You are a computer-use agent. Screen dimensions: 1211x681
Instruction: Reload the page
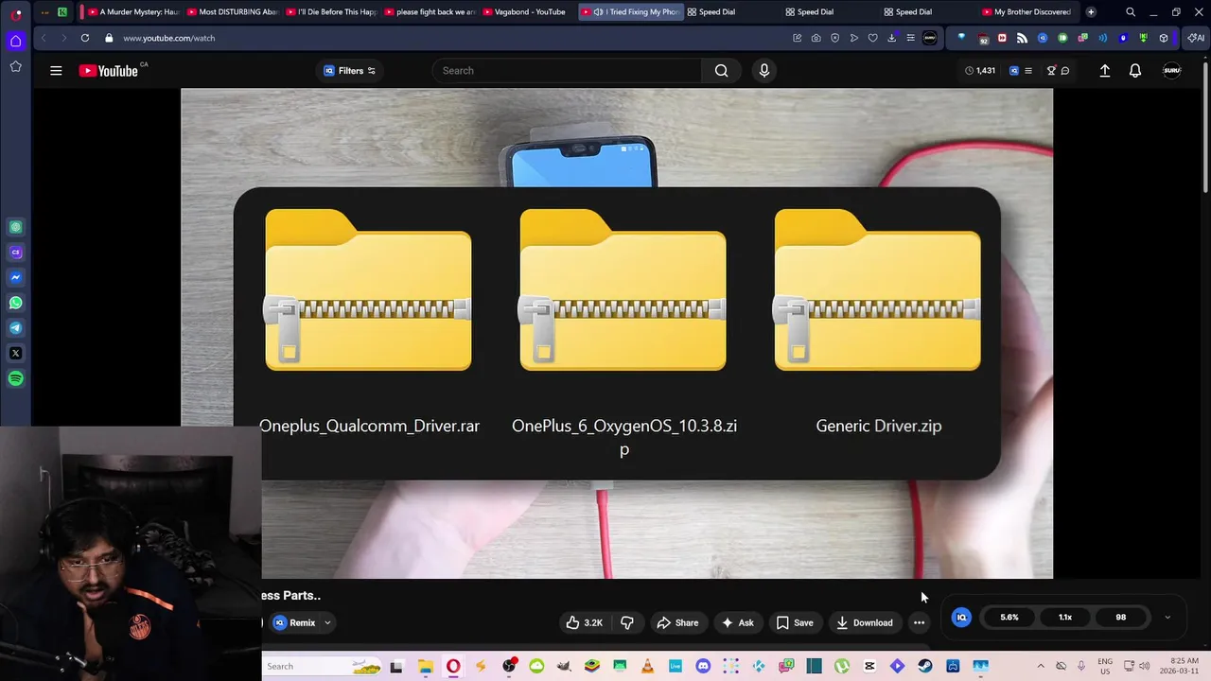point(85,38)
